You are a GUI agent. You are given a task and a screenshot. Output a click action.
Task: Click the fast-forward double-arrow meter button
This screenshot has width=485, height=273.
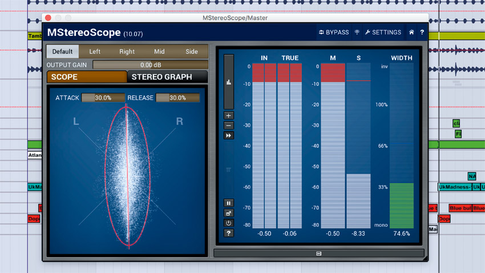coord(229,135)
